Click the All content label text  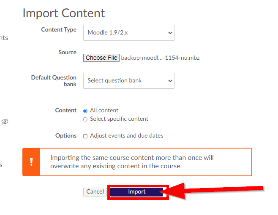(x=104, y=111)
